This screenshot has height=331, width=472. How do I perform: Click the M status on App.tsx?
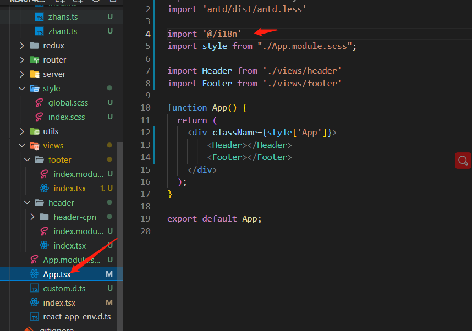(109, 274)
